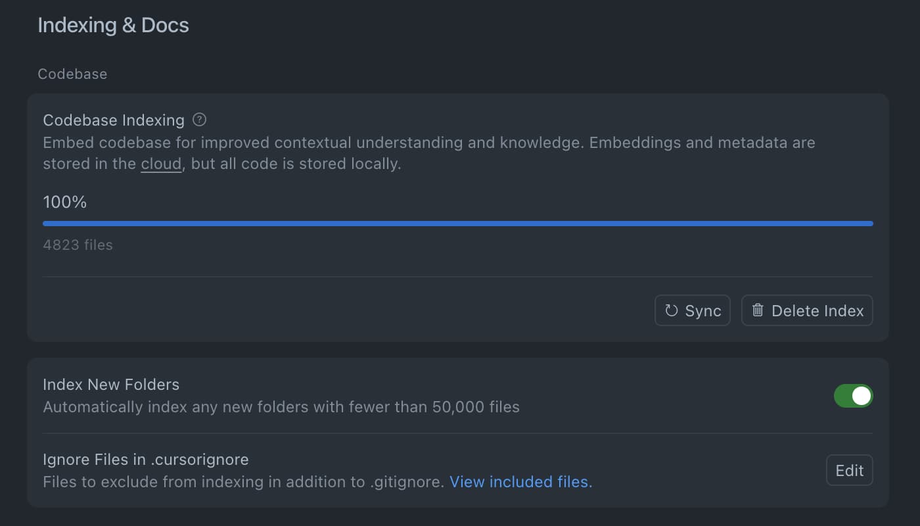This screenshot has width=920, height=526.
Task: Disable the Index New Folders toggle
Action: 853,396
